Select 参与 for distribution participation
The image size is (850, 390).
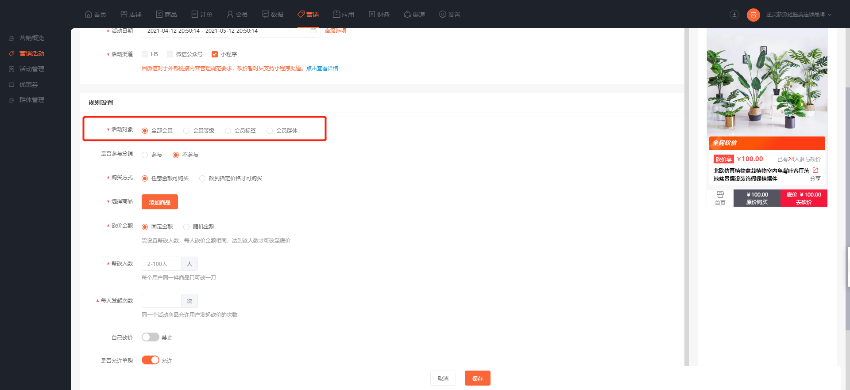(x=145, y=155)
